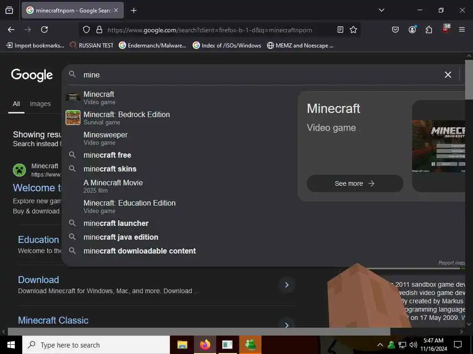Open the Pocket save icon

(395, 29)
